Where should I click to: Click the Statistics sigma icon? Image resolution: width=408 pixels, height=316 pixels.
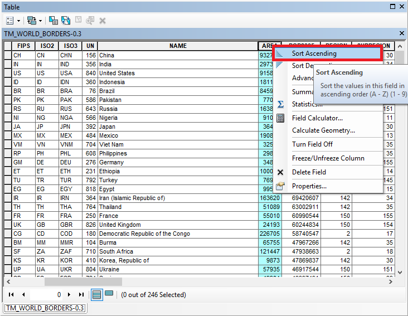[x=280, y=104]
